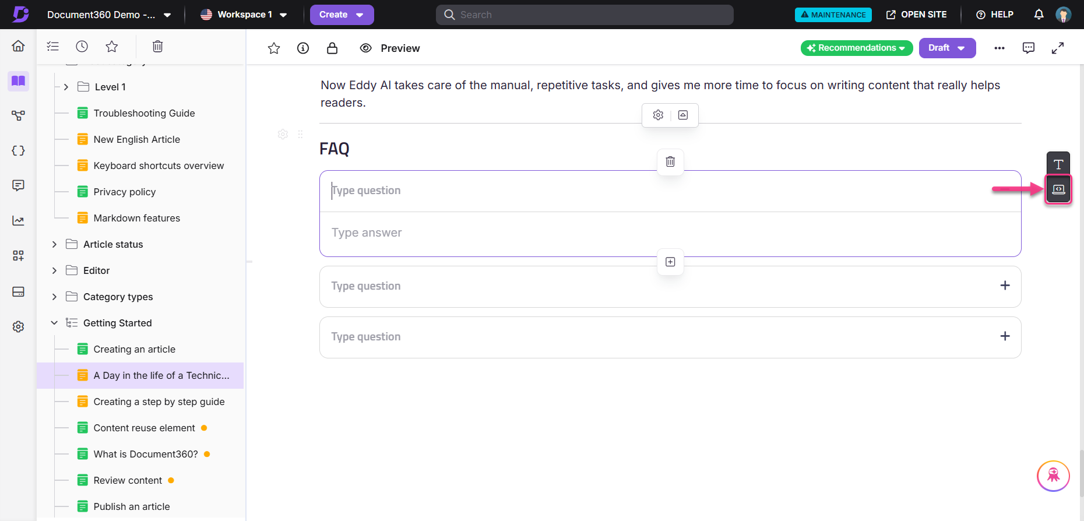
Task: Click the Preview button
Action: 390,48
